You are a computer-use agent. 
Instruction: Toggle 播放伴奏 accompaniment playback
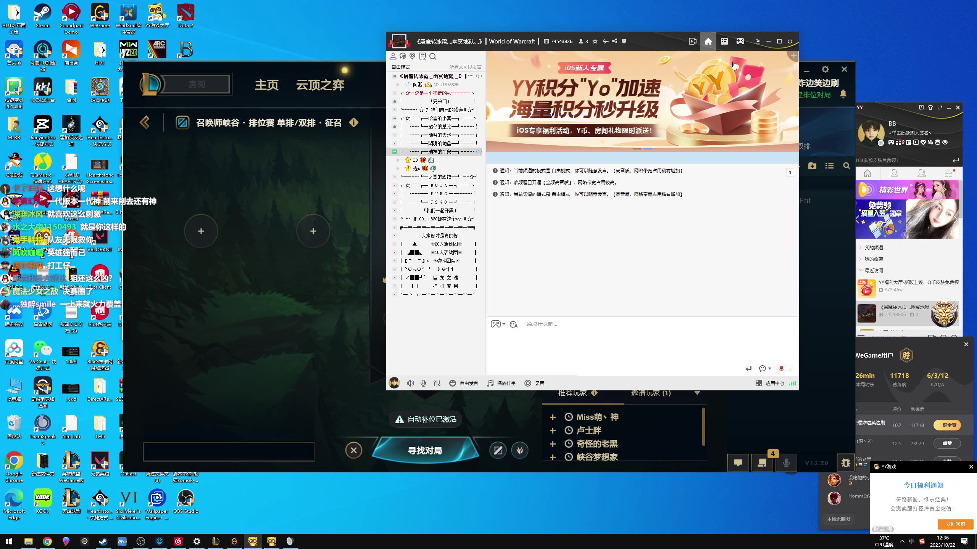[501, 383]
